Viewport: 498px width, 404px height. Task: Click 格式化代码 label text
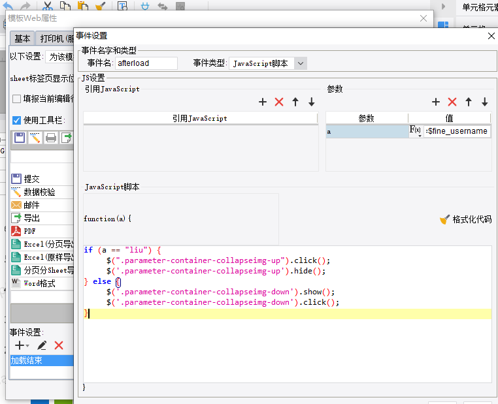[472, 219]
